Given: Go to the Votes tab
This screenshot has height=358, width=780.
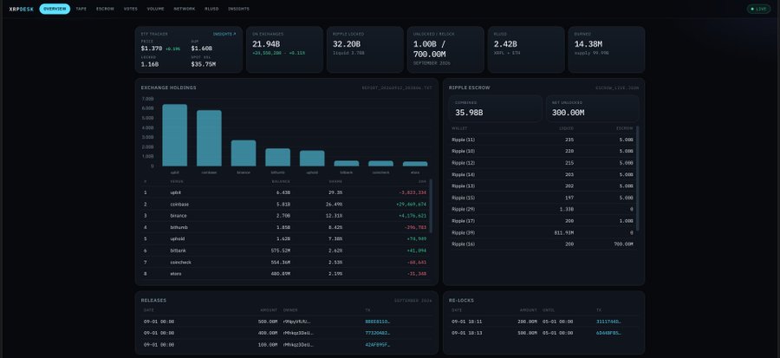Looking at the screenshot, I should (x=131, y=9).
